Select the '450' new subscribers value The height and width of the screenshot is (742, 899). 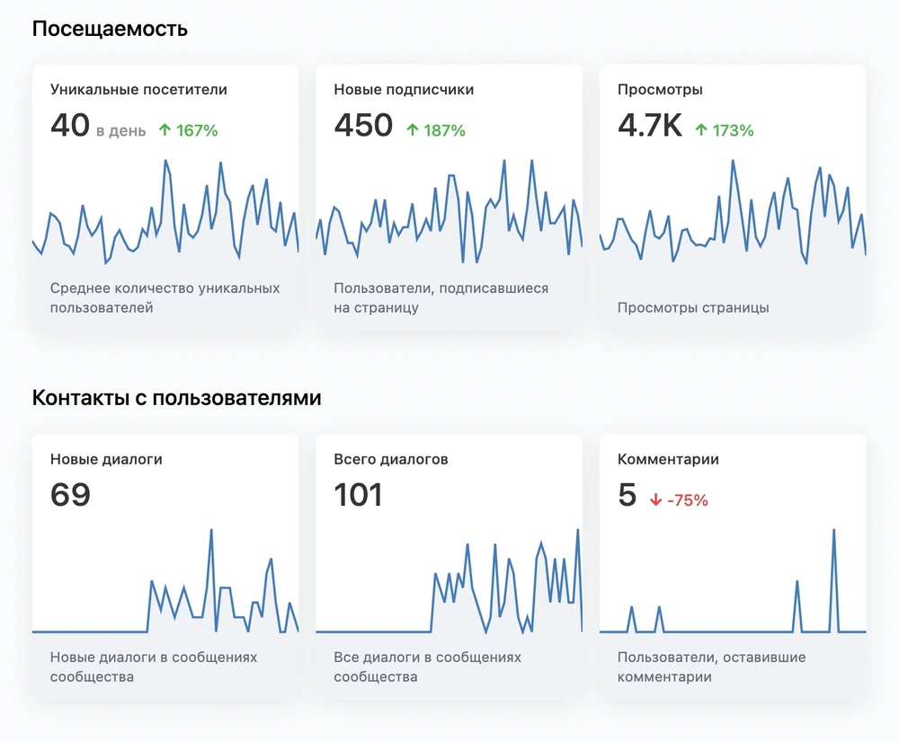pos(363,125)
